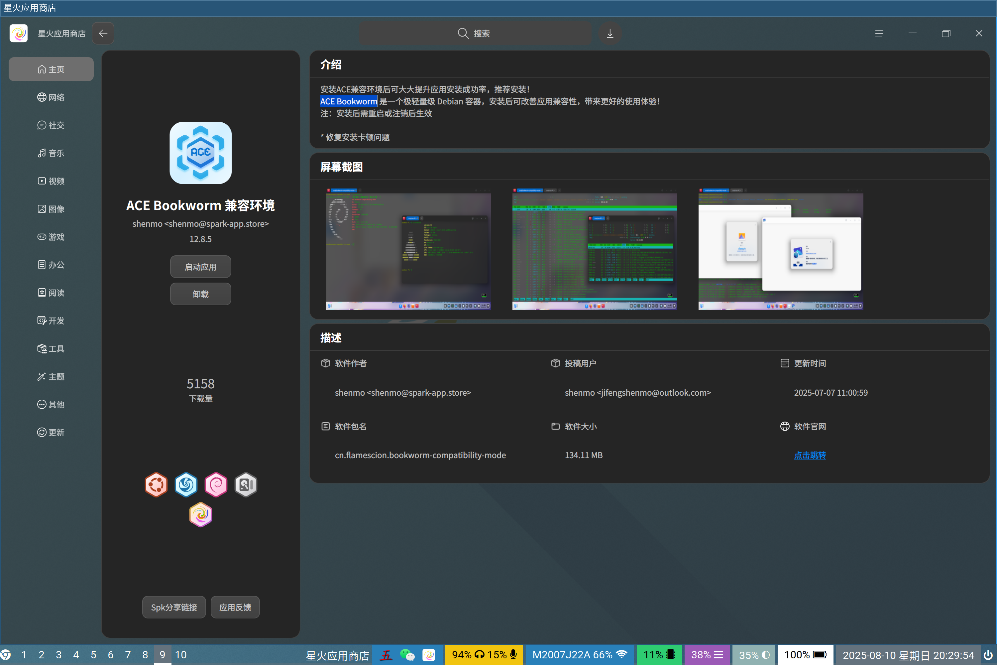Image resolution: width=997 pixels, height=665 pixels.
Task: Click the grey UOS distro badge
Action: pos(246,484)
